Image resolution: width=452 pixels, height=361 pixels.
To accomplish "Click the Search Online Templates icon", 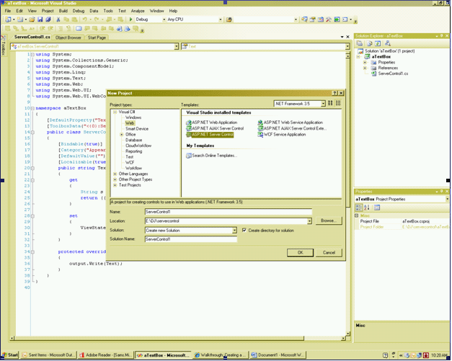I will click(188, 156).
